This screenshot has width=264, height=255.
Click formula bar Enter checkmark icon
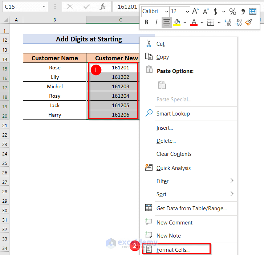(x=86, y=7)
